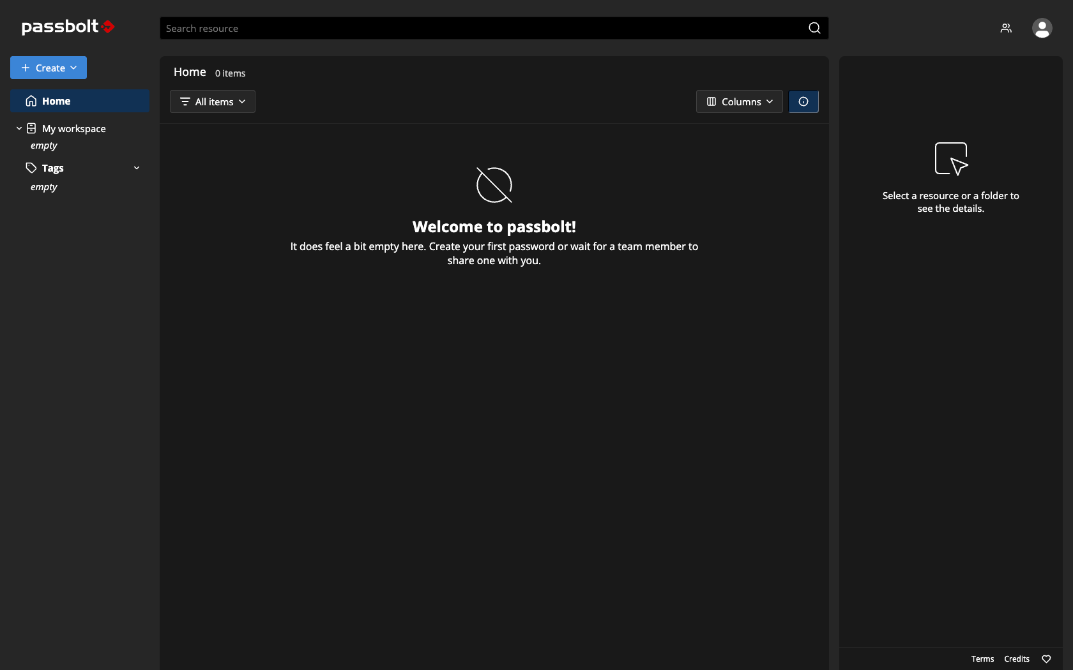Collapse the My workspace tree chevron

(19, 129)
